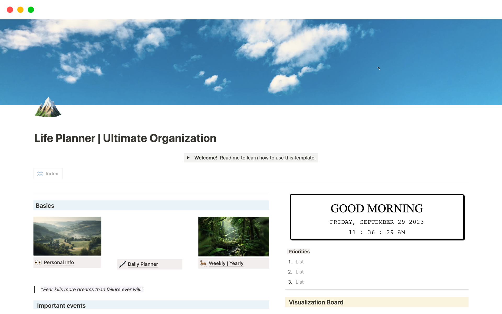Click the Visualization Board heading
The image size is (502, 314).
[316, 302]
